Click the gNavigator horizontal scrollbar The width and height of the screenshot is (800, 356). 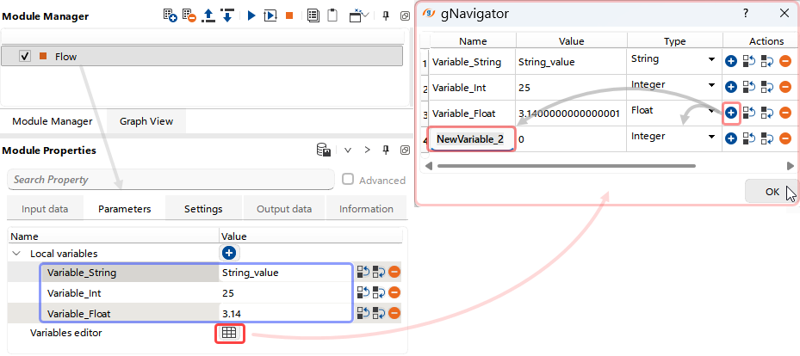point(567,166)
